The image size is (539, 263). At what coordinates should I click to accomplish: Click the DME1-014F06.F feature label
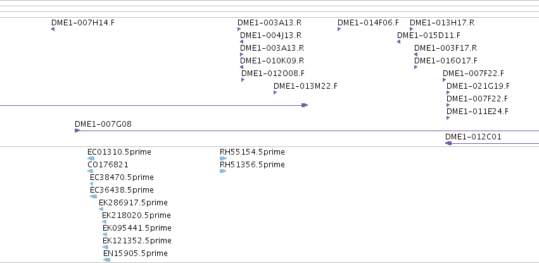[x=368, y=23]
